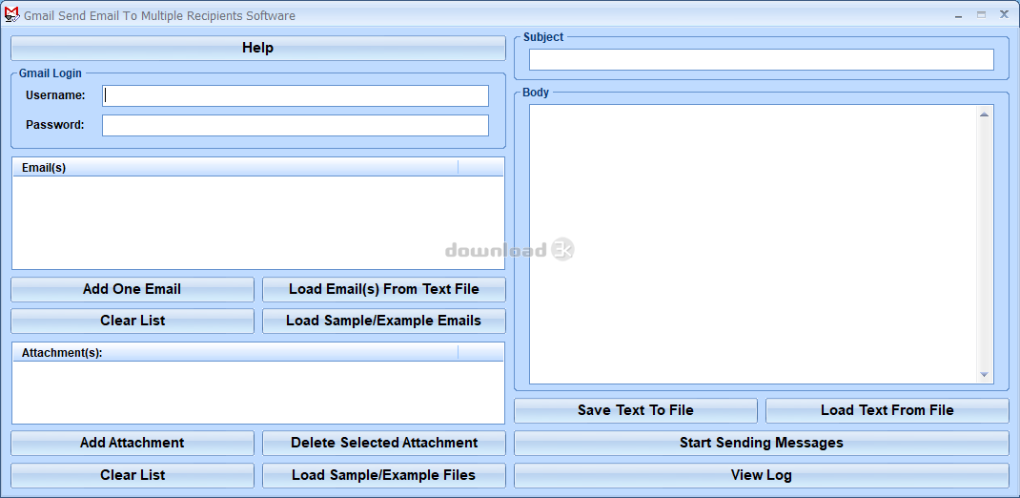Open View Log

pos(762,475)
